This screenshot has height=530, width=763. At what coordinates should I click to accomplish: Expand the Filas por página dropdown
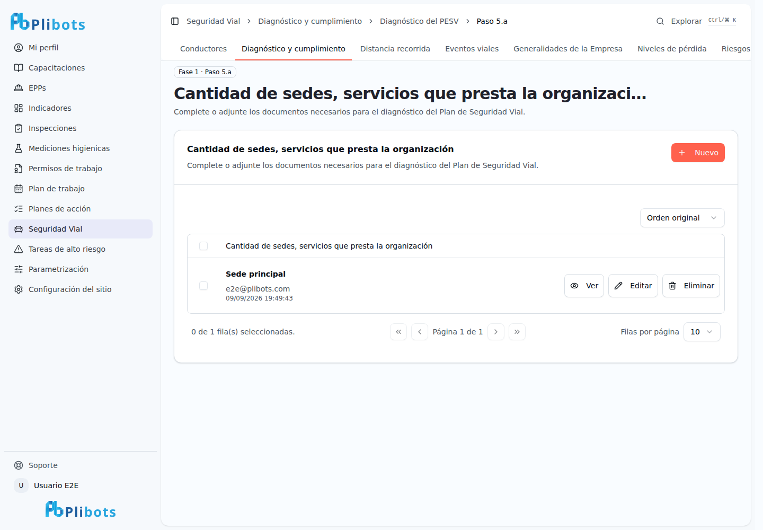click(702, 332)
